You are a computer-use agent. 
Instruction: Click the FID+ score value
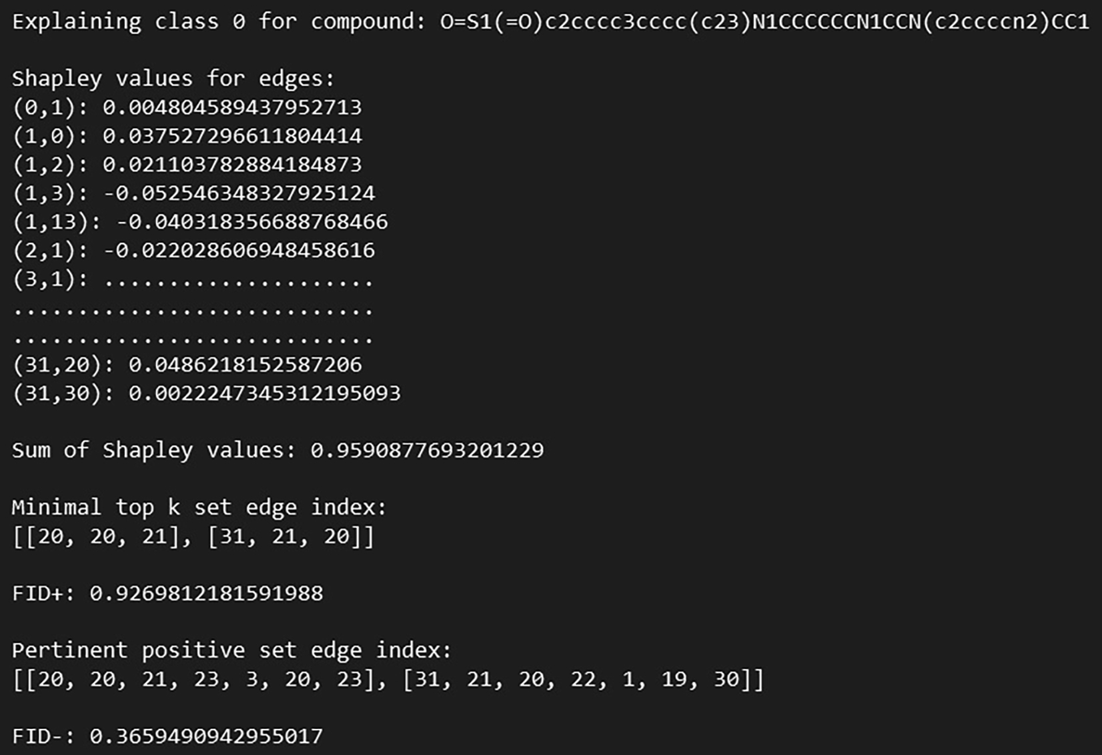pyautogui.click(x=206, y=593)
